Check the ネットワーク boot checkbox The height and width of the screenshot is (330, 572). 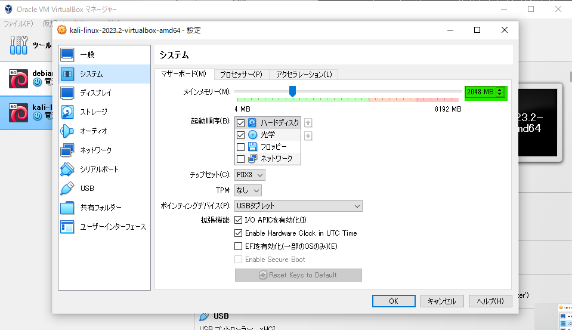click(240, 159)
